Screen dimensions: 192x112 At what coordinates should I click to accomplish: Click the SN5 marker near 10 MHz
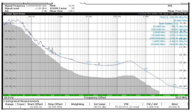pyautogui.click(x=174, y=86)
